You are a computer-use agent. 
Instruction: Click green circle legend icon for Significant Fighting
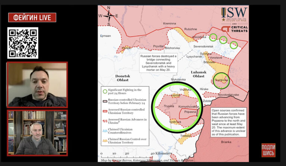tap(104, 91)
